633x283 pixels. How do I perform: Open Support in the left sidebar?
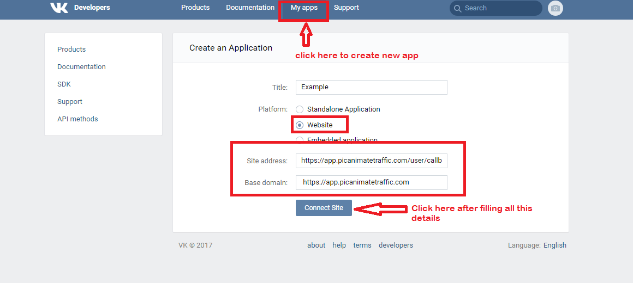tap(70, 101)
